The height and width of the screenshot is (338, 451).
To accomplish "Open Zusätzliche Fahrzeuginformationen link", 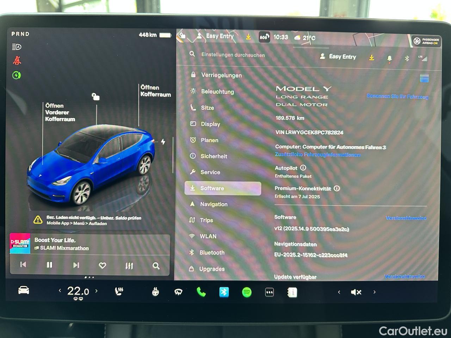I will pyautogui.click(x=317, y=155).
